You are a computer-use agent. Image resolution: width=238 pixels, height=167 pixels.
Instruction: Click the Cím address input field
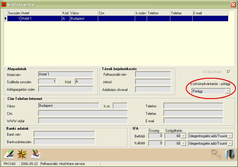pos(83,113)
